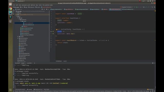Click the gutter marker on line 11
The height and width of the screenshot is (92, 164).
(x=53, y=34)
